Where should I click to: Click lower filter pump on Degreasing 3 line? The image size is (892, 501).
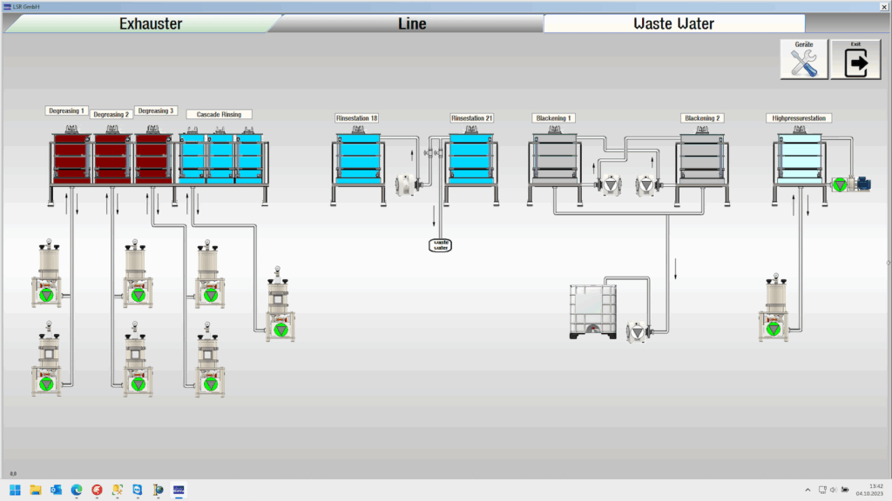point(210,359)
